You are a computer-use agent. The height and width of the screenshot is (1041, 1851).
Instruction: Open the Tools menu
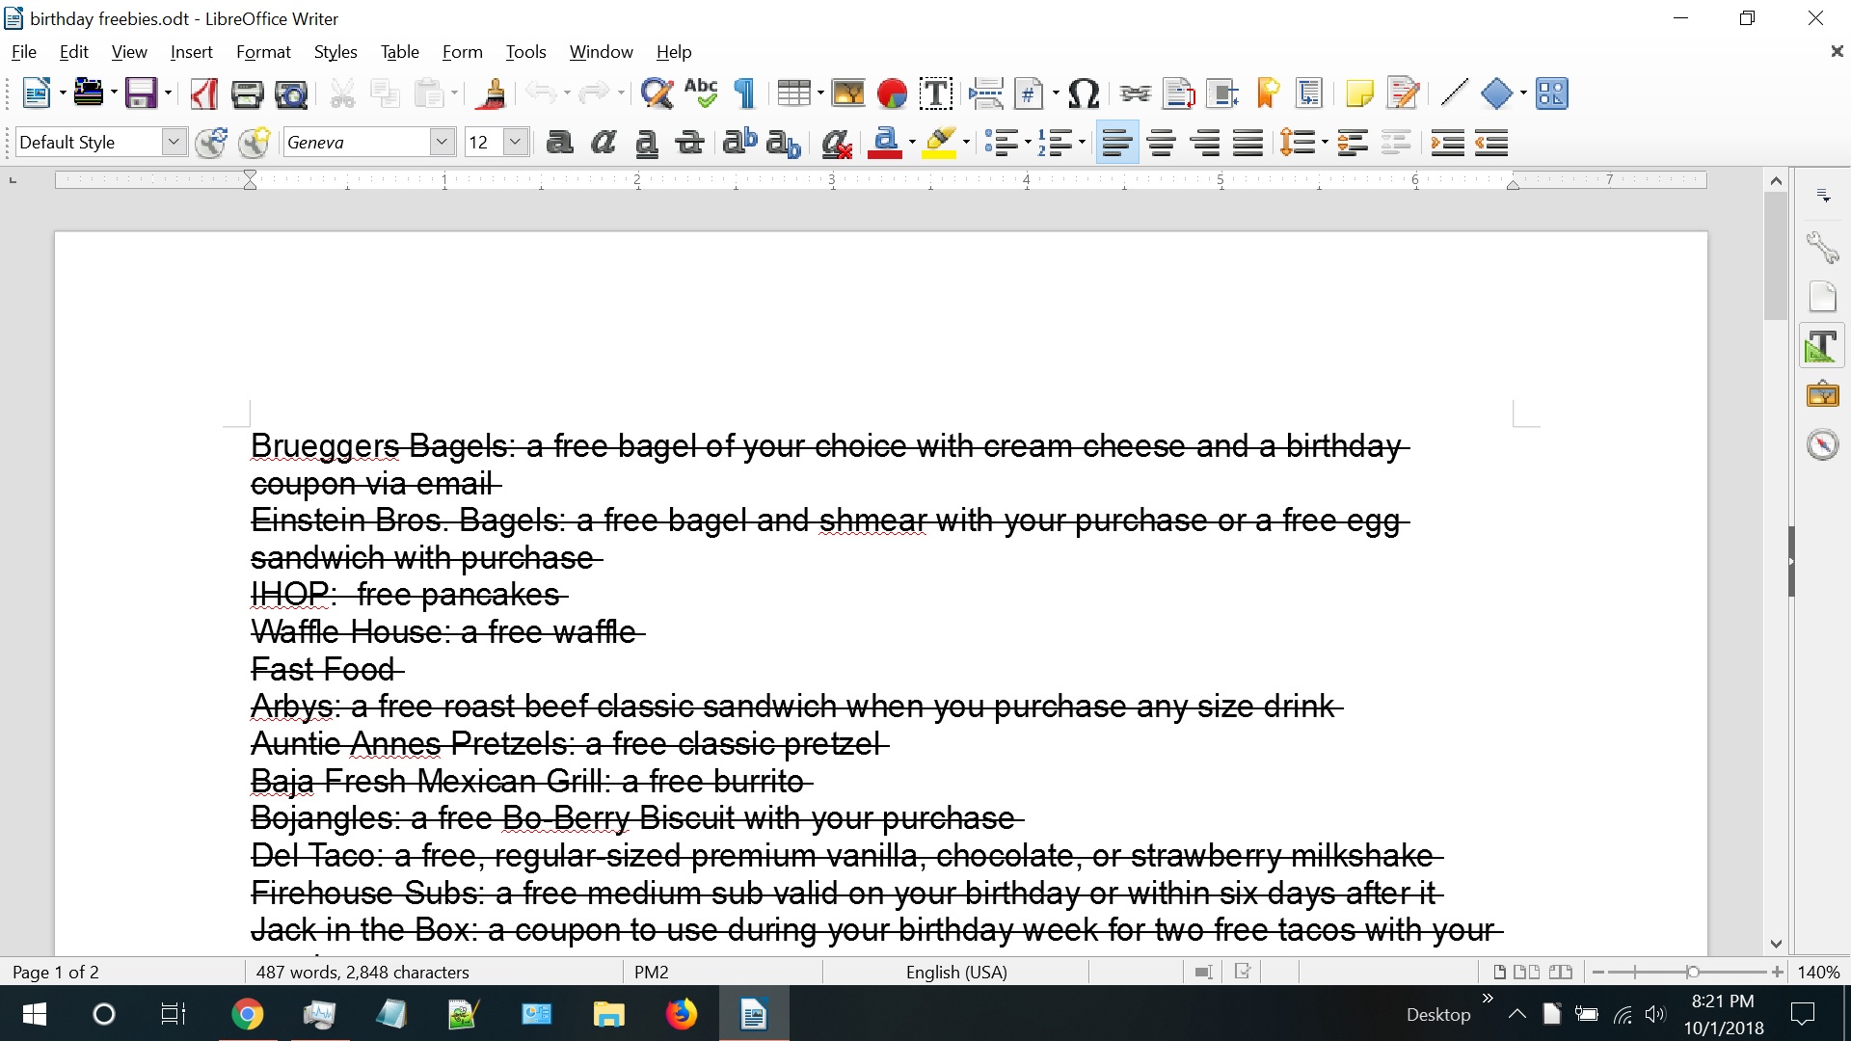pyautogui.click(x=525, y=52)
